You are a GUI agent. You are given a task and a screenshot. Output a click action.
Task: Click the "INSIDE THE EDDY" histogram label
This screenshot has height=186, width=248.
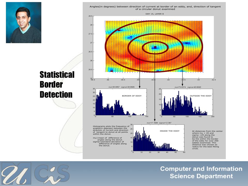point(169,131)
